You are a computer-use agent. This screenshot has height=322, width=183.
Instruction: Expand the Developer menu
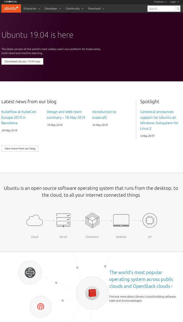[x=53, y=9]
